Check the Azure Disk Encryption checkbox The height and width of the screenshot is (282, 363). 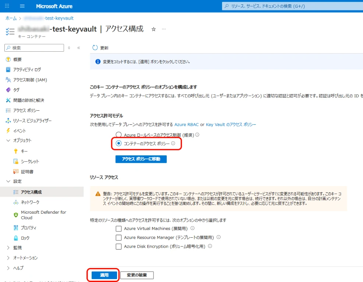click(x=119, y=247)
